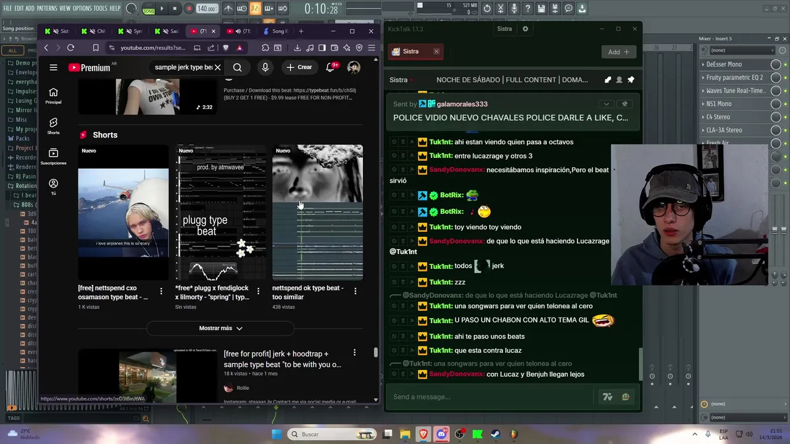790x444 pixels.
Task: Open FL Studio OPTIONS menu
Action: 82,8
